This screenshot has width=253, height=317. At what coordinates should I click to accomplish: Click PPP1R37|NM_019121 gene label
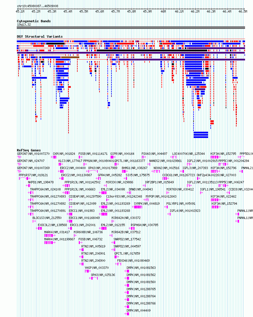pos(33,175)
